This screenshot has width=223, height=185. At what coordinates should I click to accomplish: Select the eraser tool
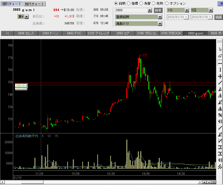point(220,56)
